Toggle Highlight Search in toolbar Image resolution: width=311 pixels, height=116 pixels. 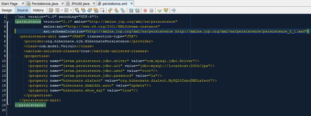coord(96,10)
